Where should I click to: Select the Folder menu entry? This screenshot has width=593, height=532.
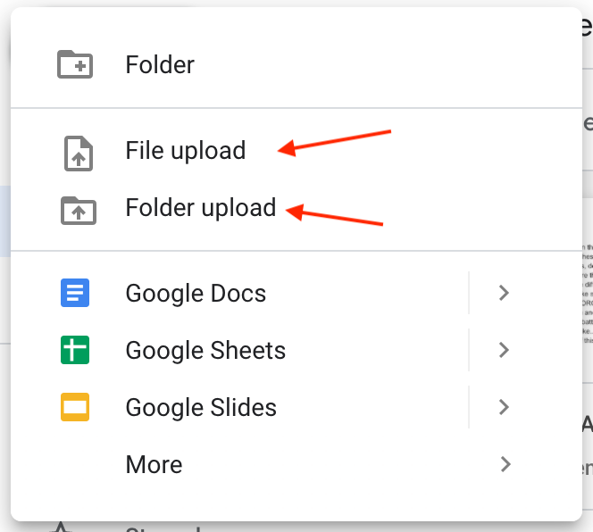point(296,64)
